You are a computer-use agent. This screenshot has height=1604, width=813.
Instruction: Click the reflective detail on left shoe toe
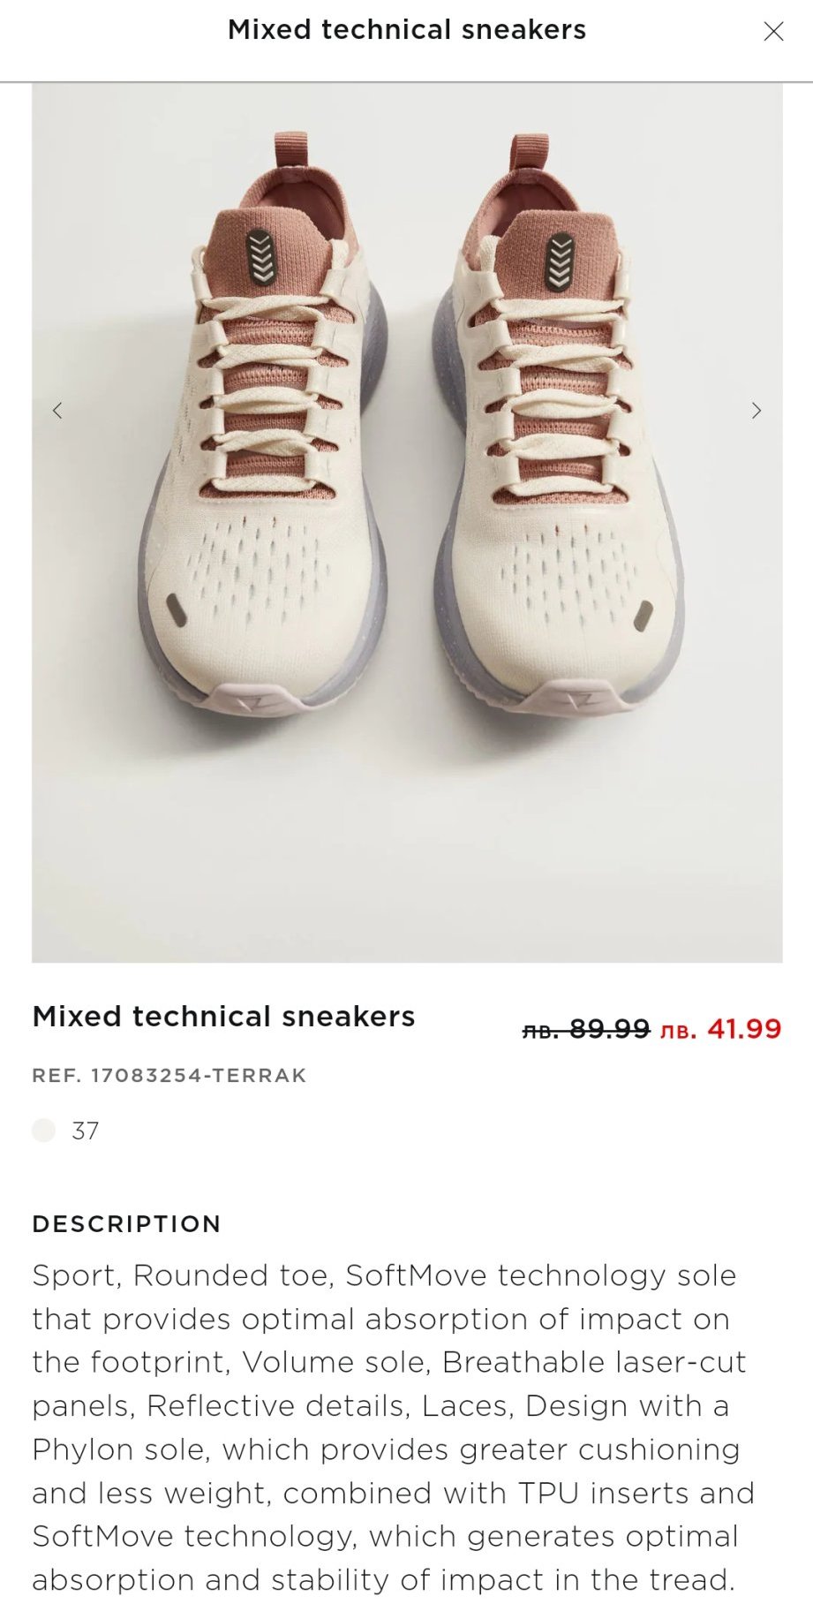pos(176,609)
